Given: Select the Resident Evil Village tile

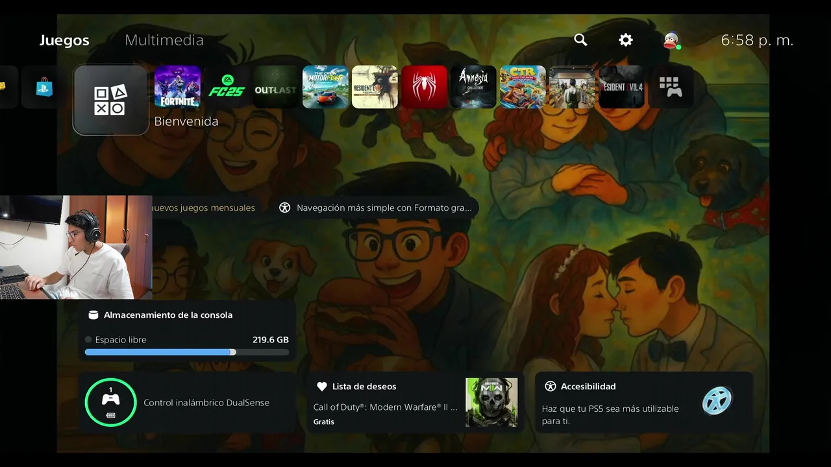Looking at the screenshot, I should (375, 87).
